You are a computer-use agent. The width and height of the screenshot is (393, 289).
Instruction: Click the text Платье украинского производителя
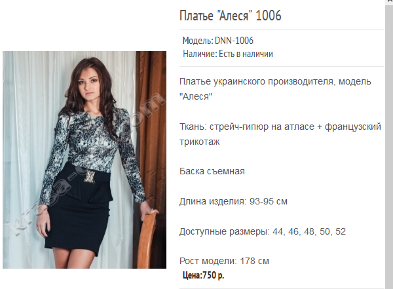pyautogui.click(x=257, y=81)
